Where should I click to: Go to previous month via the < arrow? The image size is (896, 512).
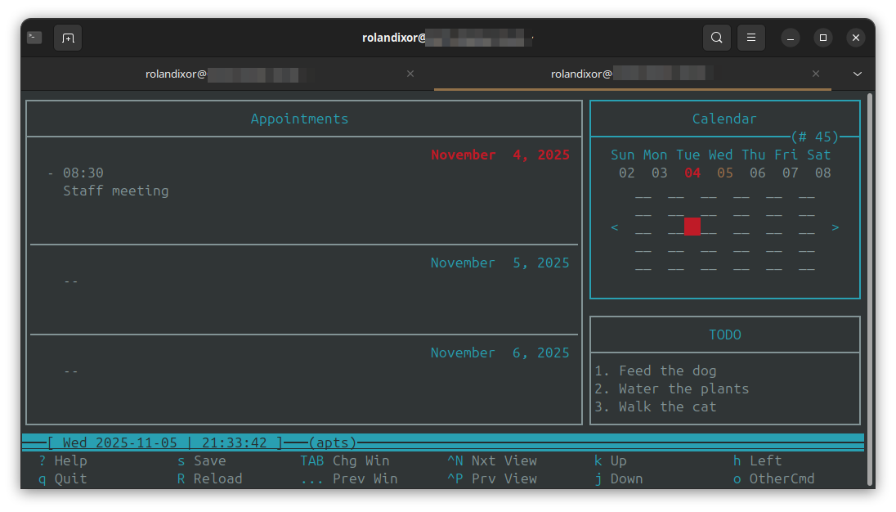click(615, 227)
